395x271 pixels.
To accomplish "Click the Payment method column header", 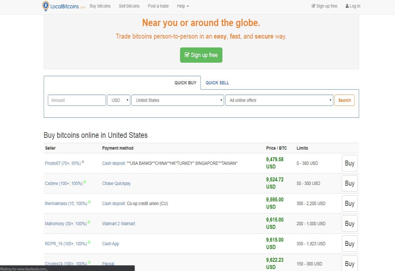I will (118, 148).
